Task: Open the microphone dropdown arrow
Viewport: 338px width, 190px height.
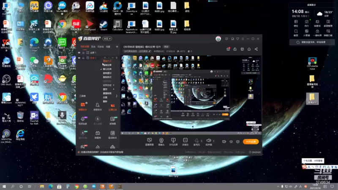Action: click(202, 141)
